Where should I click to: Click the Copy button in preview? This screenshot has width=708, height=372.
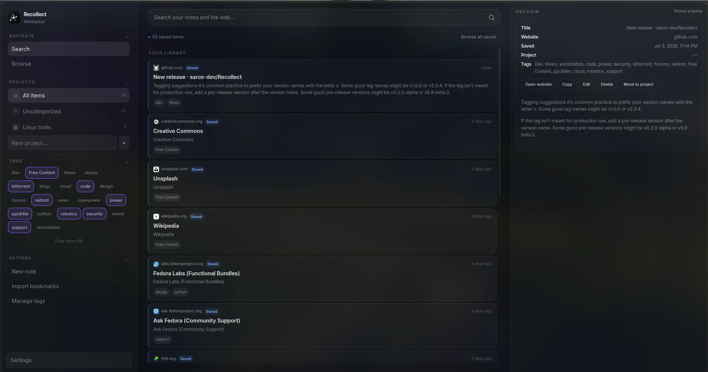(x=567, y=85)
